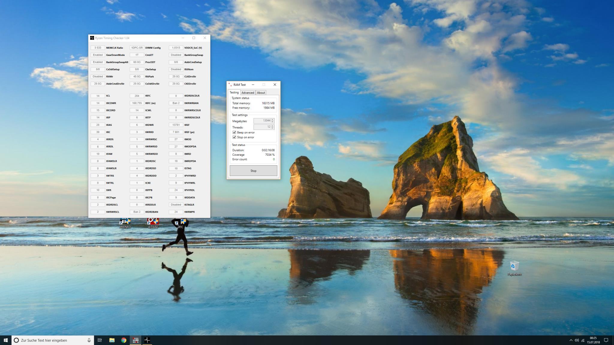Decrease Threads value with down arrow

pyautogui.click(x=273, y=128)
